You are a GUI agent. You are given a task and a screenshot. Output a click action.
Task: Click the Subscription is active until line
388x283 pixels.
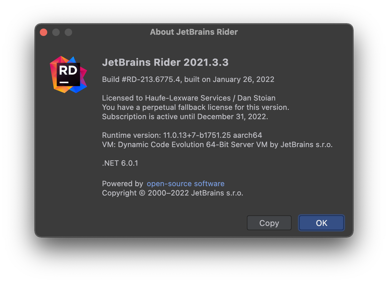185,117
